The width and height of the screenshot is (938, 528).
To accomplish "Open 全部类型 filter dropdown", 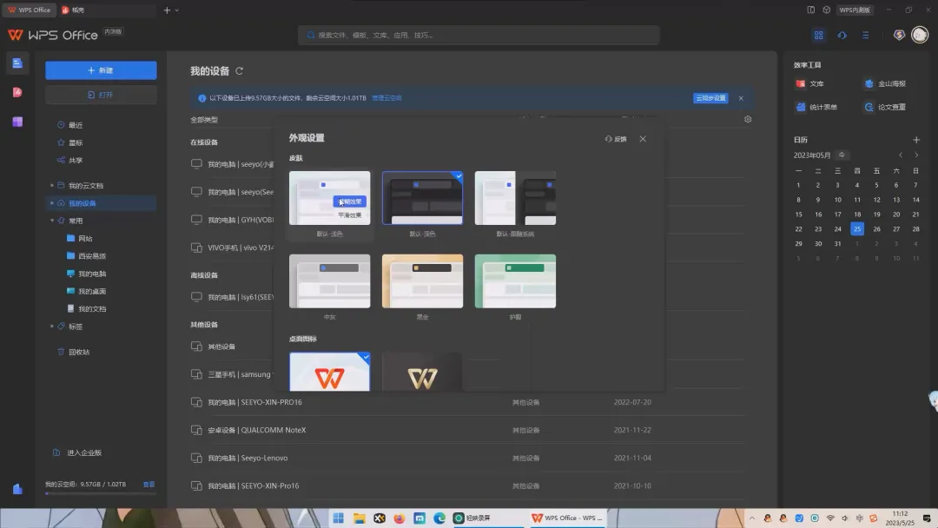I will 204,120.
